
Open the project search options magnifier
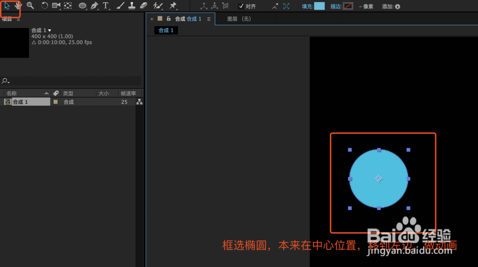point(5,81)
